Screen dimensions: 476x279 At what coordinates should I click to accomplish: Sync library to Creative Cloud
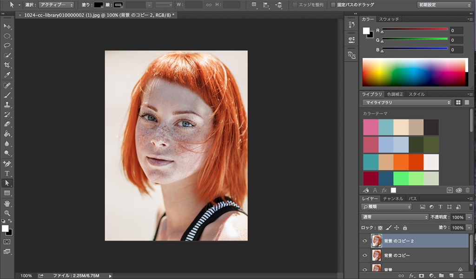click(x=459, y=190)
